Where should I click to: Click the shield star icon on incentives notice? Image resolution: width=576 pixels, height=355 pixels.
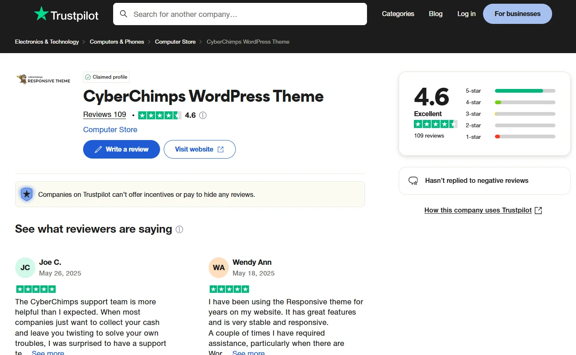coord(26,194)
